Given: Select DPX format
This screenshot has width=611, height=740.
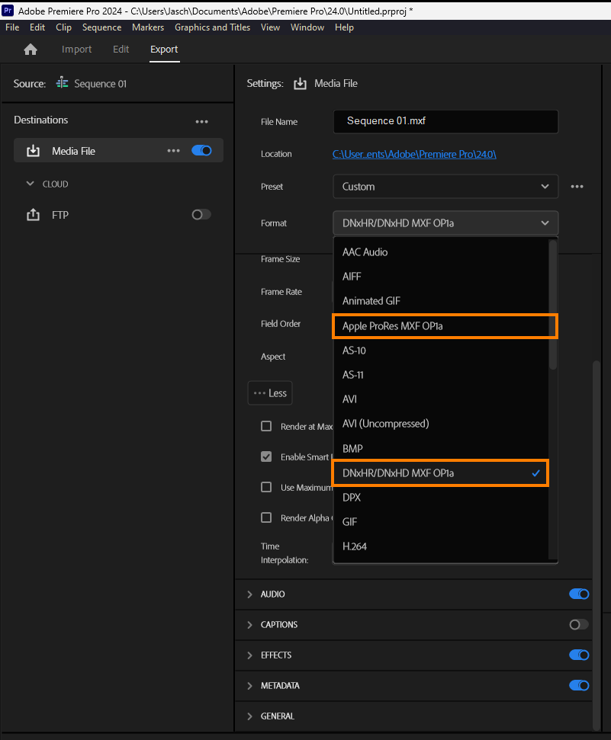Looking at the screenshot, I should coord(441,498).
